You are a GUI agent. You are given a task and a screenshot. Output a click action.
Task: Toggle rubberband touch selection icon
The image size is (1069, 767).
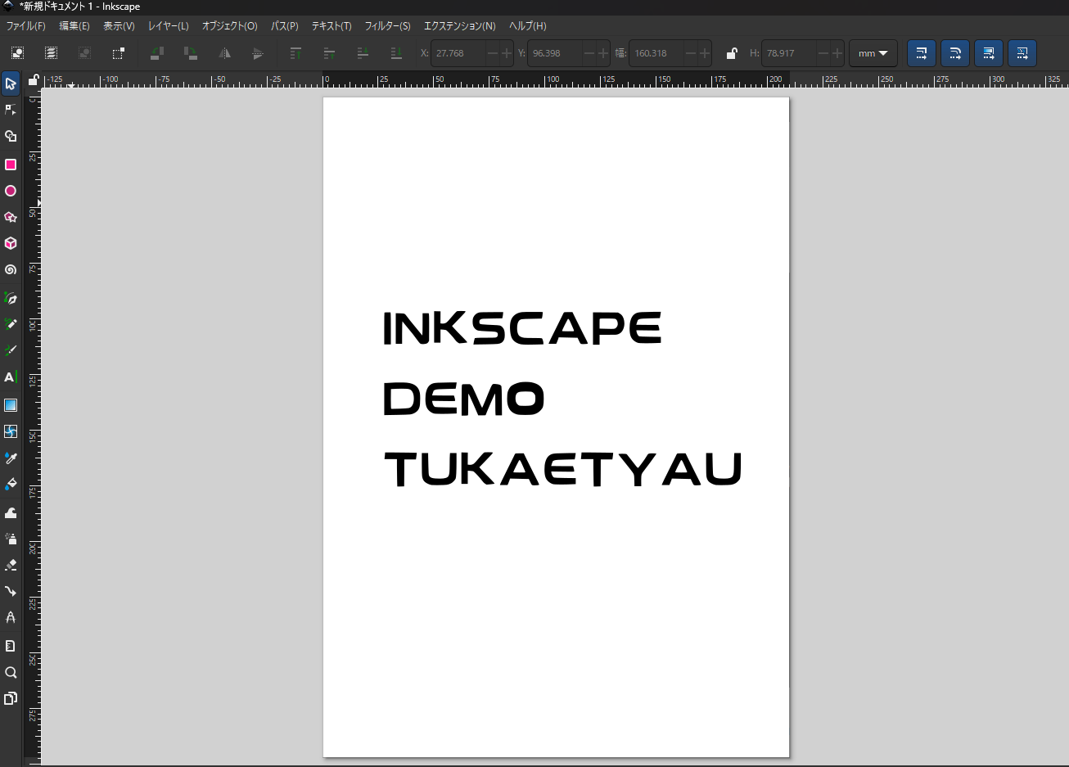118,53
